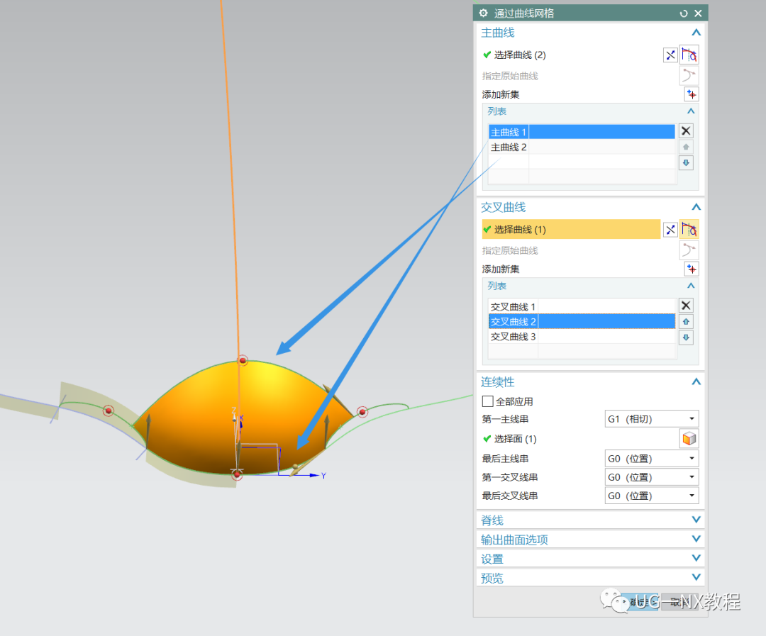Screen dimensions: 766x636
Task: Open 最后交叉线串 continuity dropdown
Action: pos(651,496)
